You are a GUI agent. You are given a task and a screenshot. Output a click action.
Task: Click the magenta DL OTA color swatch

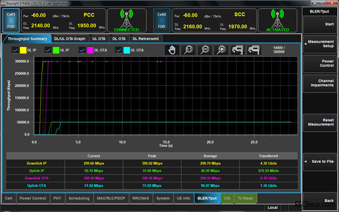[90, 50]
